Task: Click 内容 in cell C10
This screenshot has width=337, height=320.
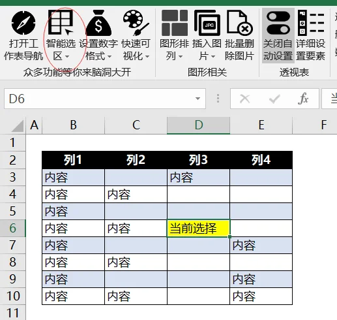Action: [x=119, y=296]
